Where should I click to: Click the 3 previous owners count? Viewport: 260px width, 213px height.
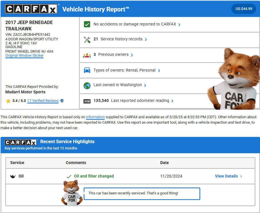(x=95, y=54)
